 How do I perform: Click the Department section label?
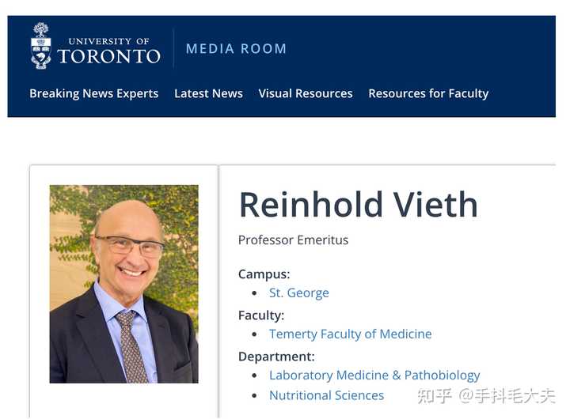click(x=276, y=357)
